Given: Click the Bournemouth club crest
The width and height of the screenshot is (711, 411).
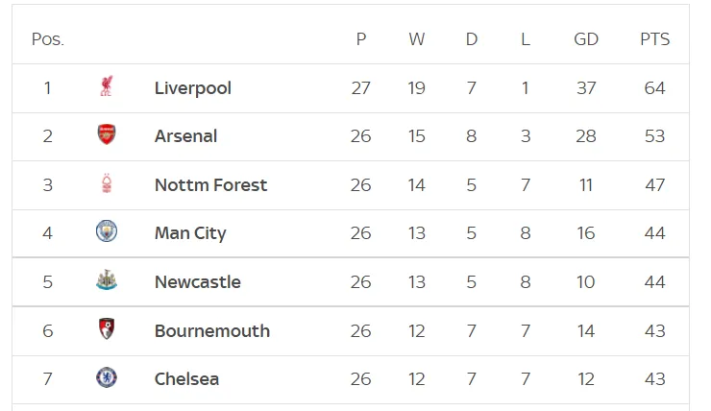Looking at the screenshot, I should click(x=107, y=329).
